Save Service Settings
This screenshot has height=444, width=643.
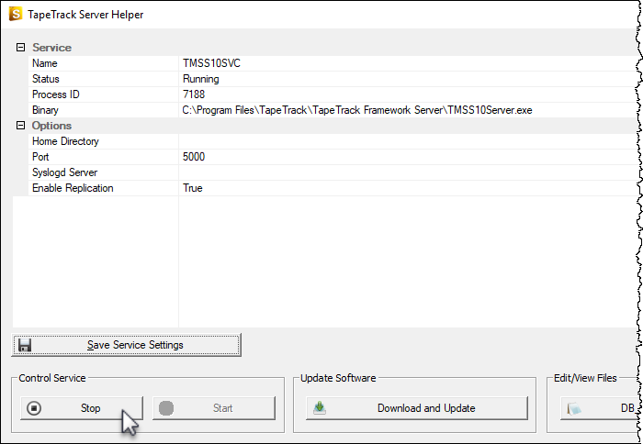tap(127, 345)
